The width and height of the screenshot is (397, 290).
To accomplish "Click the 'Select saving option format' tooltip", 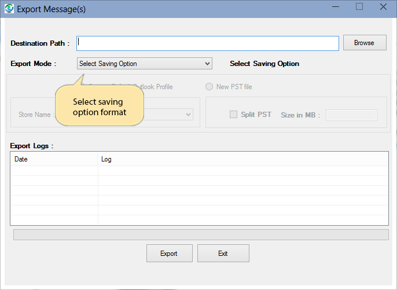I will [100, 107].
